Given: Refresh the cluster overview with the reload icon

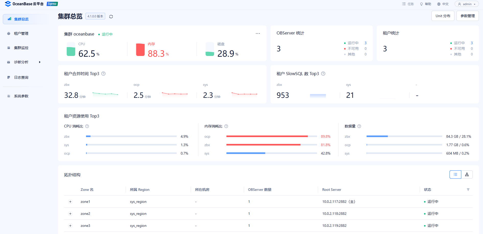Looking at the screenshot, I should pos(111,17).
